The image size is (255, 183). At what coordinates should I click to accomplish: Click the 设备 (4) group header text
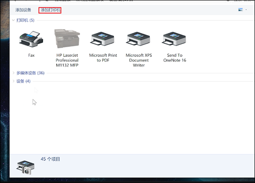coord(24,81)
